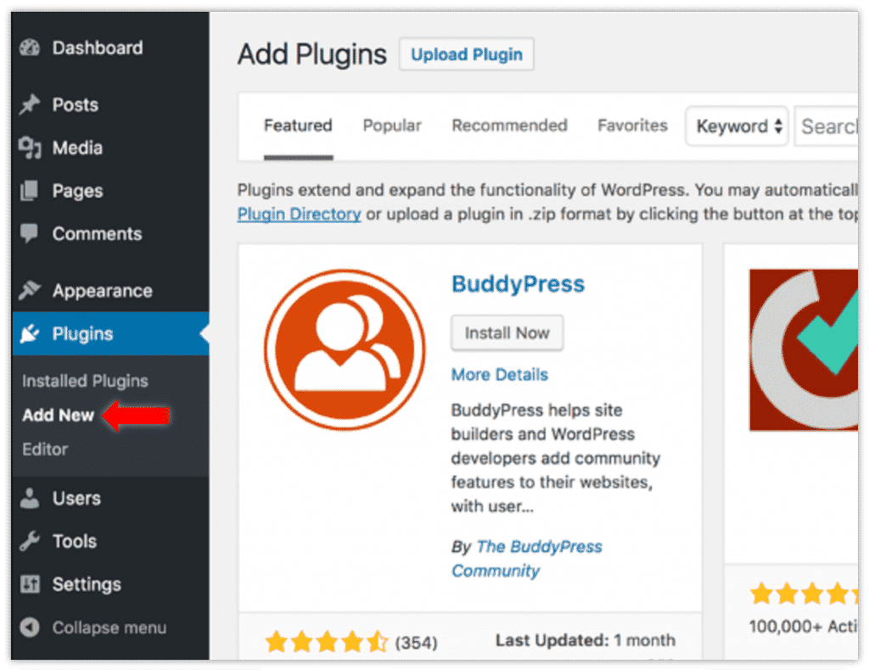Click the Plugins plug icon
The image size is (869, 670).
coord(30,333)
